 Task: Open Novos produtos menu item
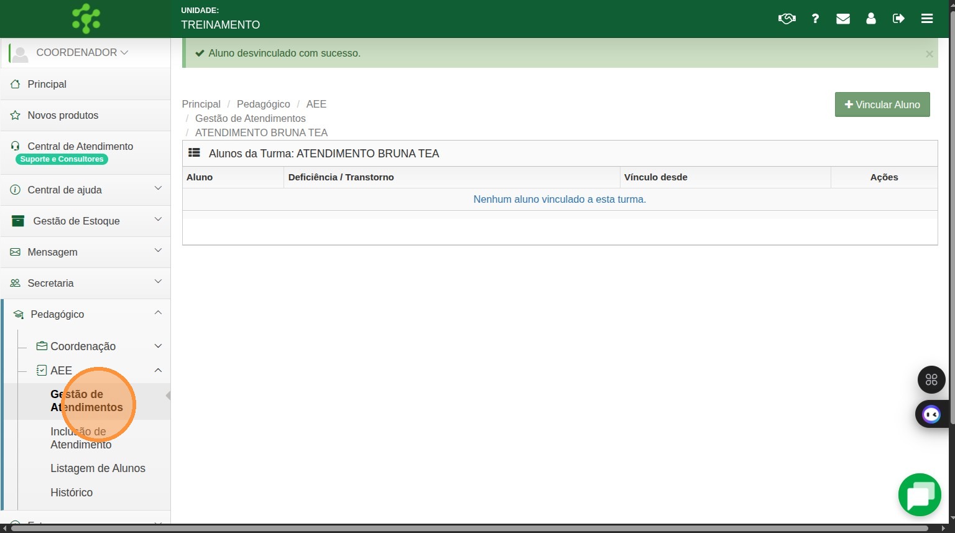[86, 115]
